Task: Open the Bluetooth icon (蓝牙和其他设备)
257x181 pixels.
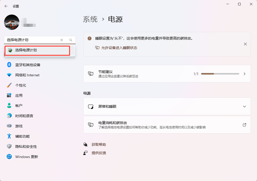Action: [x=9, y=65]
